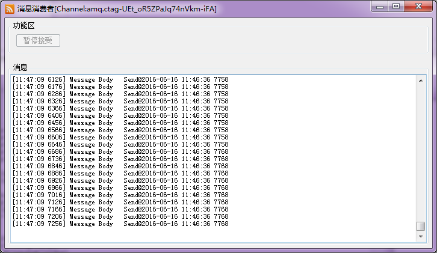Close the message consumer window
437x253 pixels.
click(x=418, y=6)
